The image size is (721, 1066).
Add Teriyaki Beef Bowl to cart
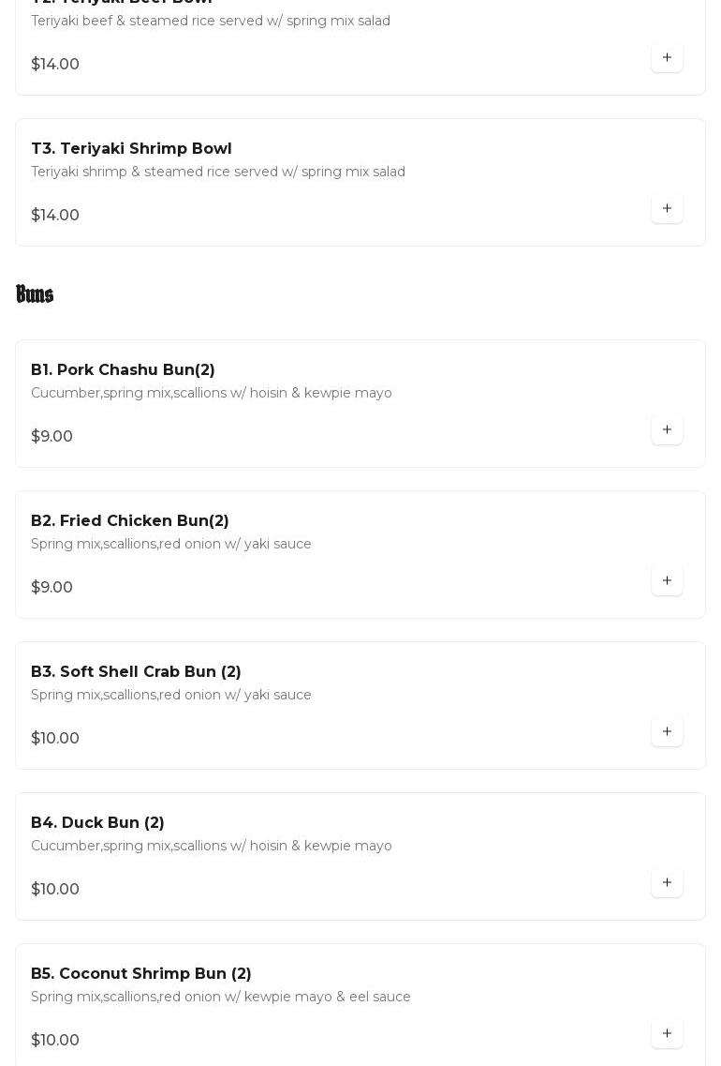coord(667,58)
